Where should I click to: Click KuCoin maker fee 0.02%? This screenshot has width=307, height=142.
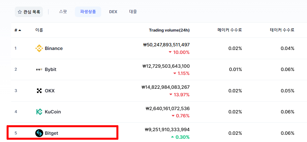point(235,112)
